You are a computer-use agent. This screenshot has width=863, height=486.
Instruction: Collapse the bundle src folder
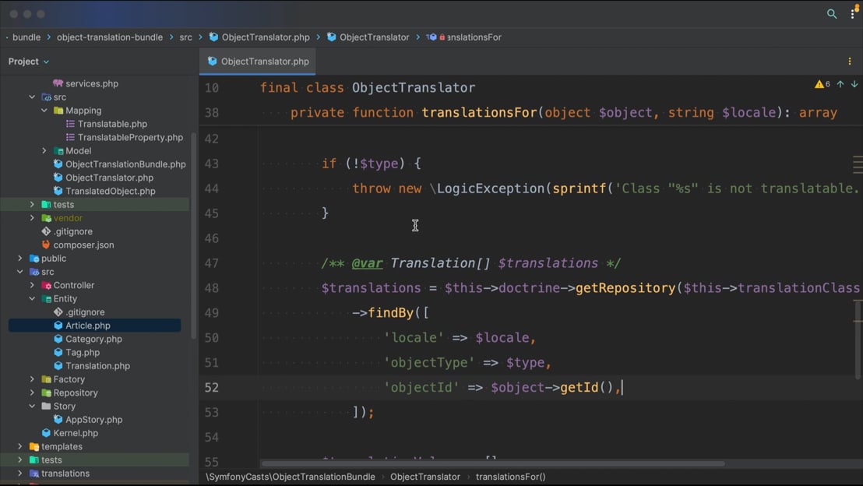(32, 97)
